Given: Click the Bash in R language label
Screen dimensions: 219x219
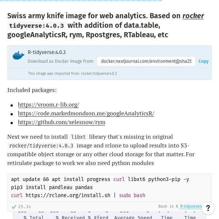Looking at the screenshot, I should (168, 206).
